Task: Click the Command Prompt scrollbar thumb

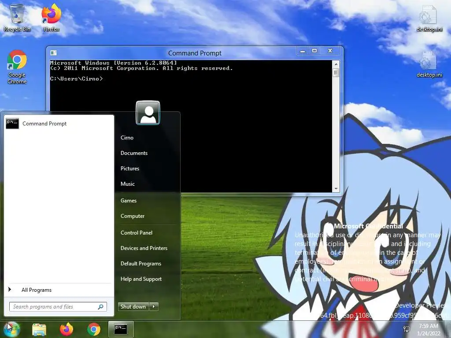Action: [x=336, y=73]
